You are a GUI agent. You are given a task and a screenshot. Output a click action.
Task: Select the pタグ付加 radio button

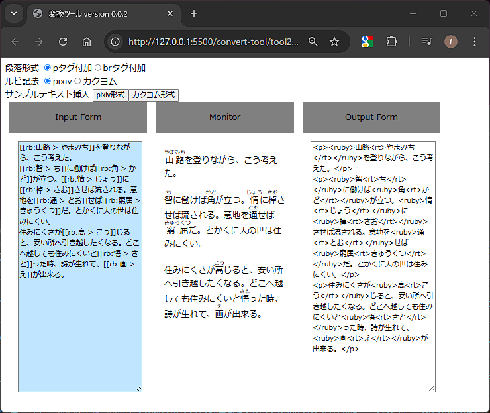48,68
